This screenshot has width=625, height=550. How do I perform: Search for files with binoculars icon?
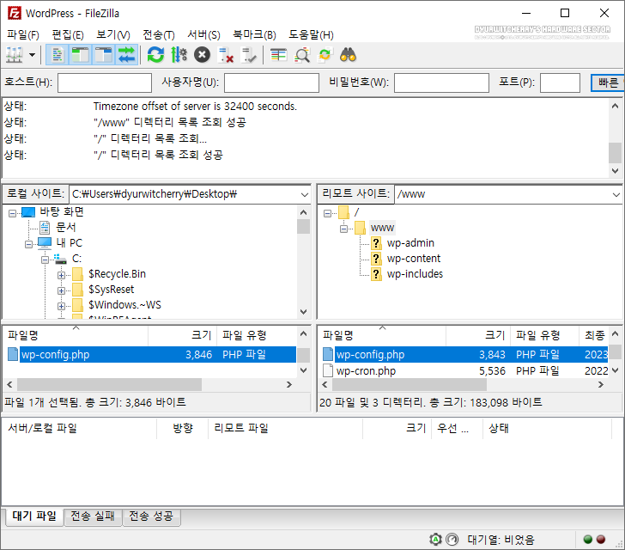(x=348, y=55)
